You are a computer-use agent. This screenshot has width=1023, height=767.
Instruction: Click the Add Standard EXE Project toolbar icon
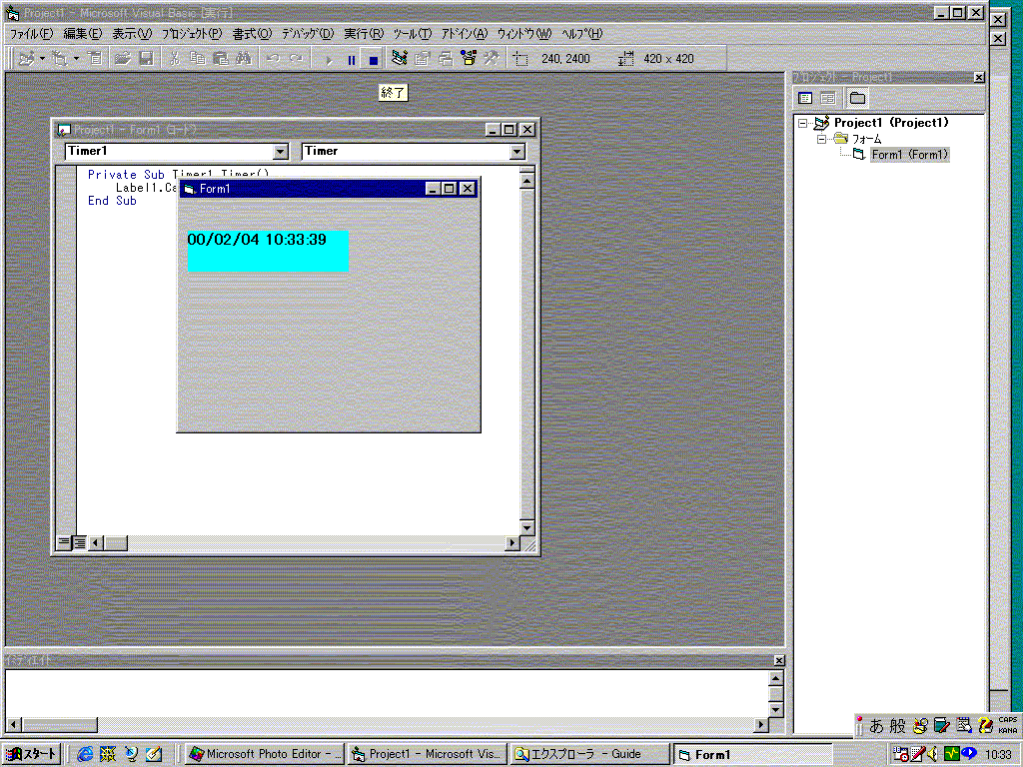[x=27, y=59]
